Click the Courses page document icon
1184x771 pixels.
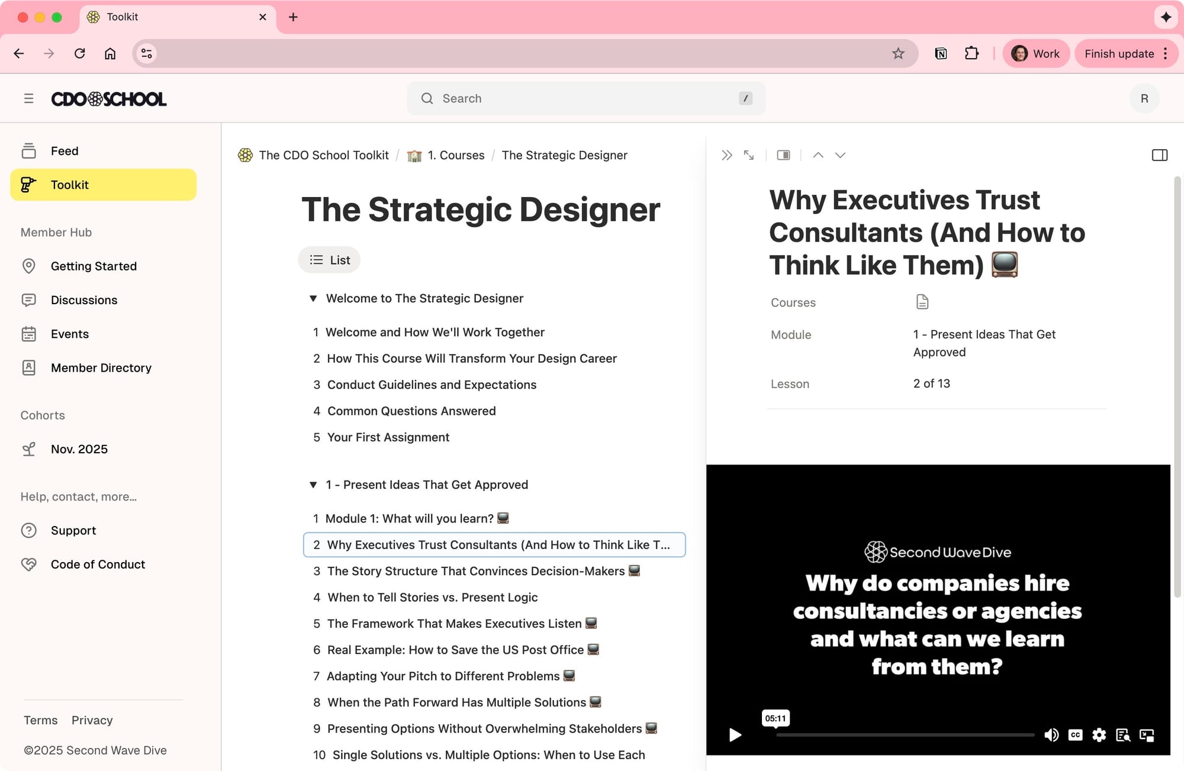pos(922,302)
